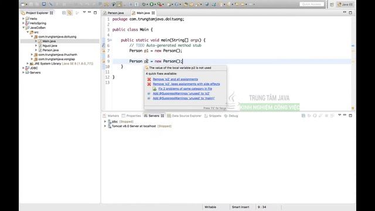Close the Main.java editor tab
This screenshot has width=375, height=211.
point(153,13)
